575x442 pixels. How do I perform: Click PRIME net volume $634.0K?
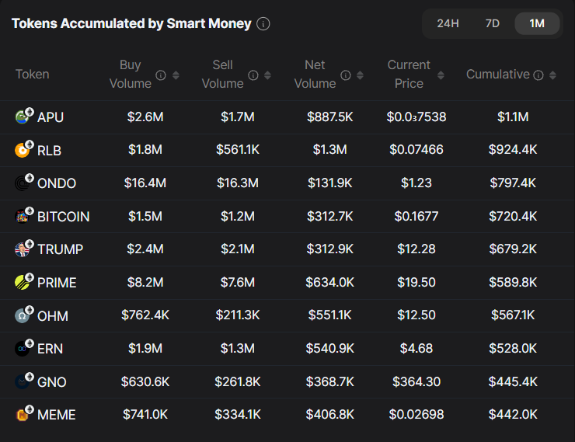329,283
